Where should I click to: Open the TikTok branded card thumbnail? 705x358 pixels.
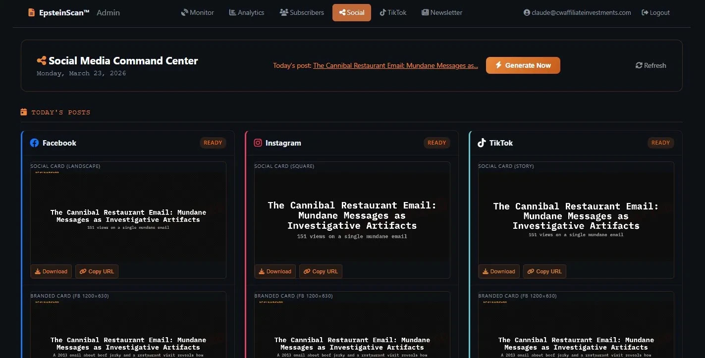point(576,329)
